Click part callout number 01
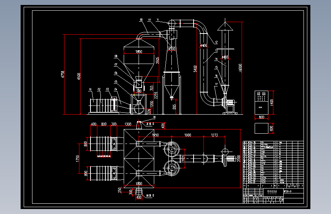 [90, 89]
